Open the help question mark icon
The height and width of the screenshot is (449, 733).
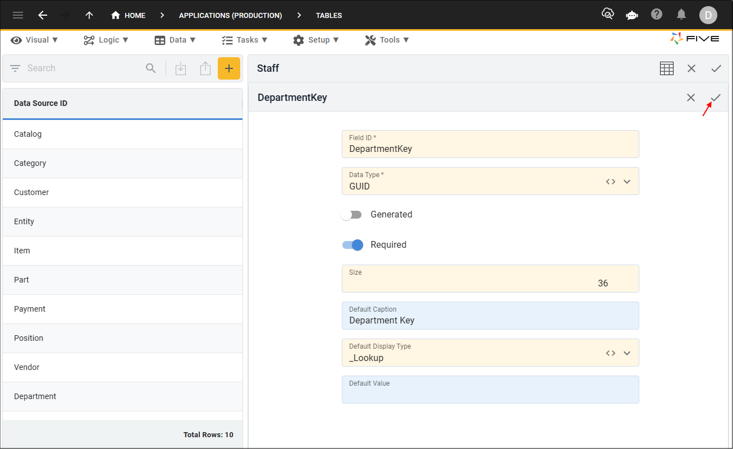657,15
